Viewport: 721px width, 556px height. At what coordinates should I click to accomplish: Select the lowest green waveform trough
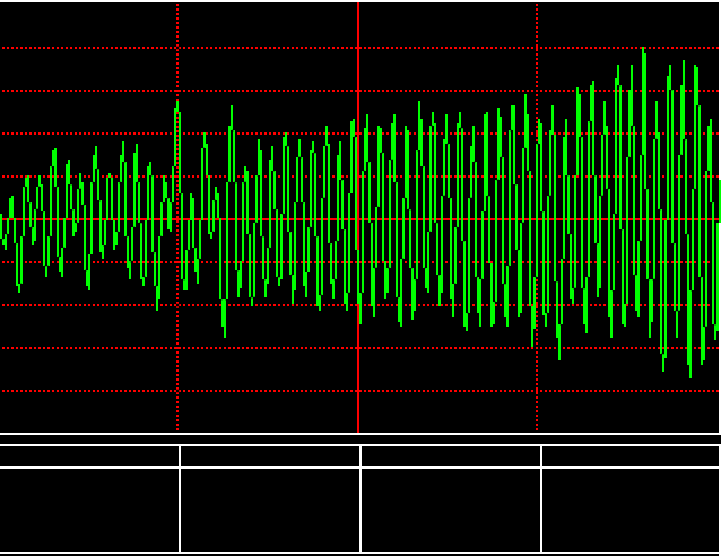689,375
